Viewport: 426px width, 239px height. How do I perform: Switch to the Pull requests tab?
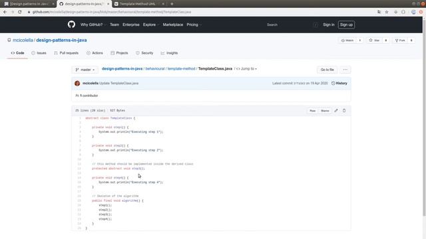[67, 53]
